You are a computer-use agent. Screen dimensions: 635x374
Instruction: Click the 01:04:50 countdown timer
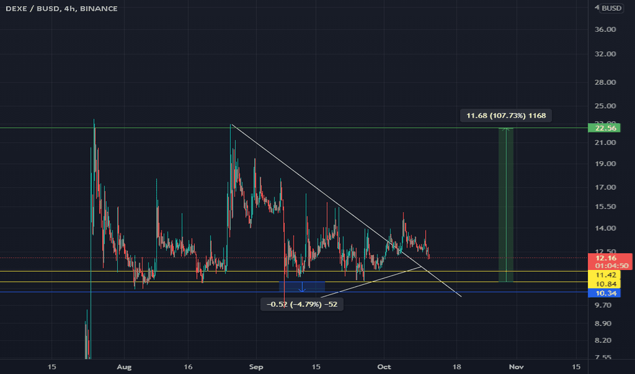click(612, 266)
